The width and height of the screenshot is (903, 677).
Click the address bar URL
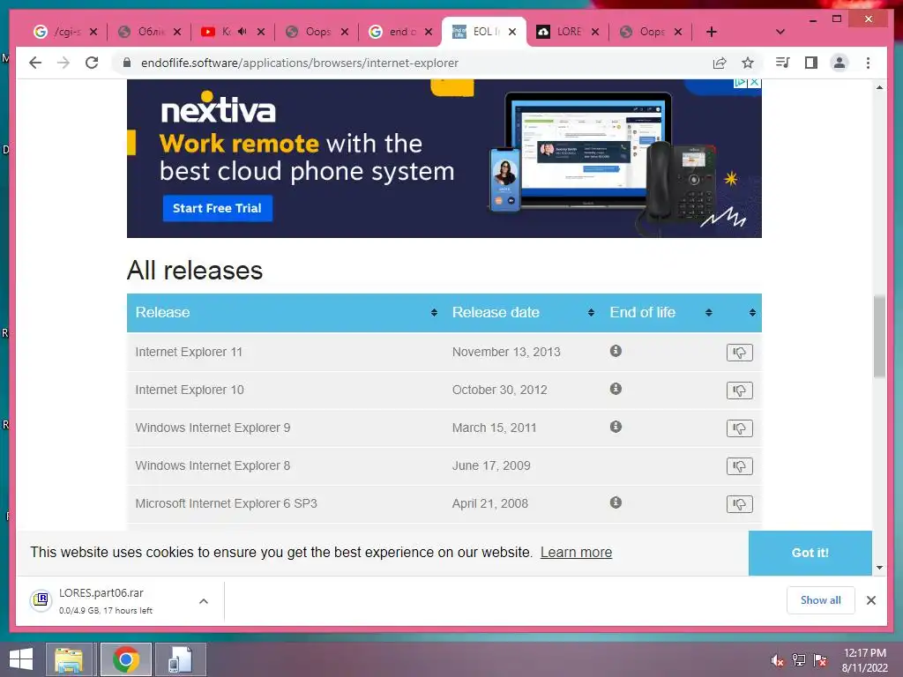click(300, 63)
